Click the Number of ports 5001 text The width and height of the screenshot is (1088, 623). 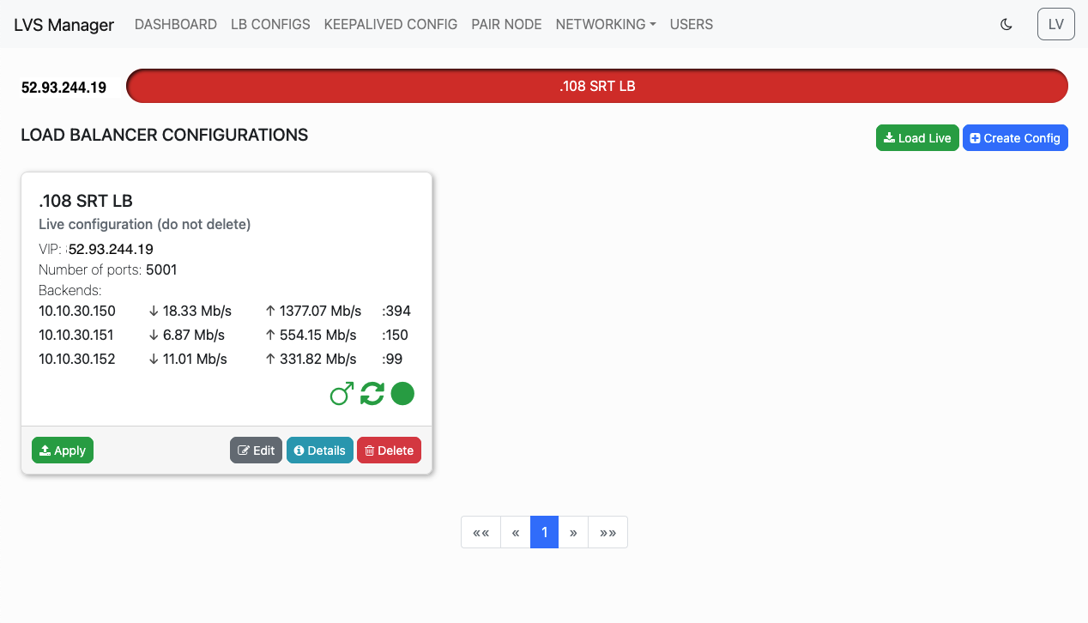click(108, 269)
